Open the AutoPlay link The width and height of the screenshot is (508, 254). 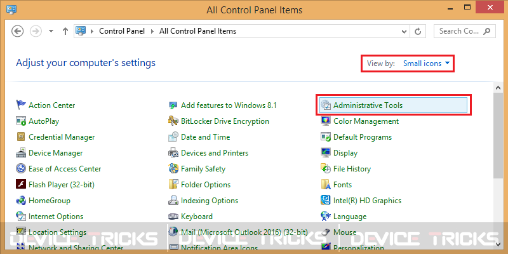click(44, 121)
